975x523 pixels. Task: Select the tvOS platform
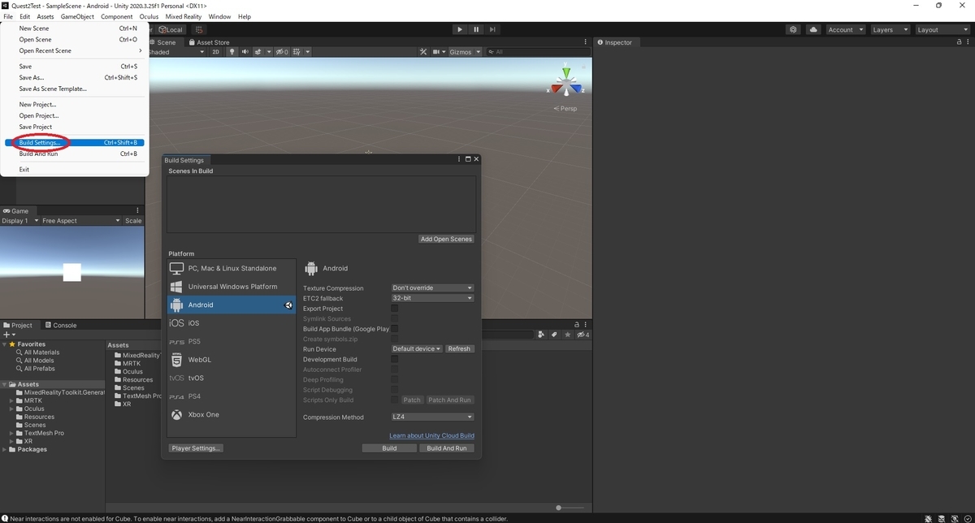pos(232,378)
